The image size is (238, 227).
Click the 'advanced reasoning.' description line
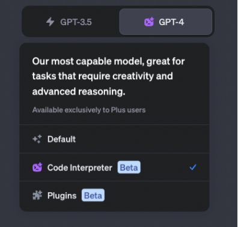click(79, 91)
